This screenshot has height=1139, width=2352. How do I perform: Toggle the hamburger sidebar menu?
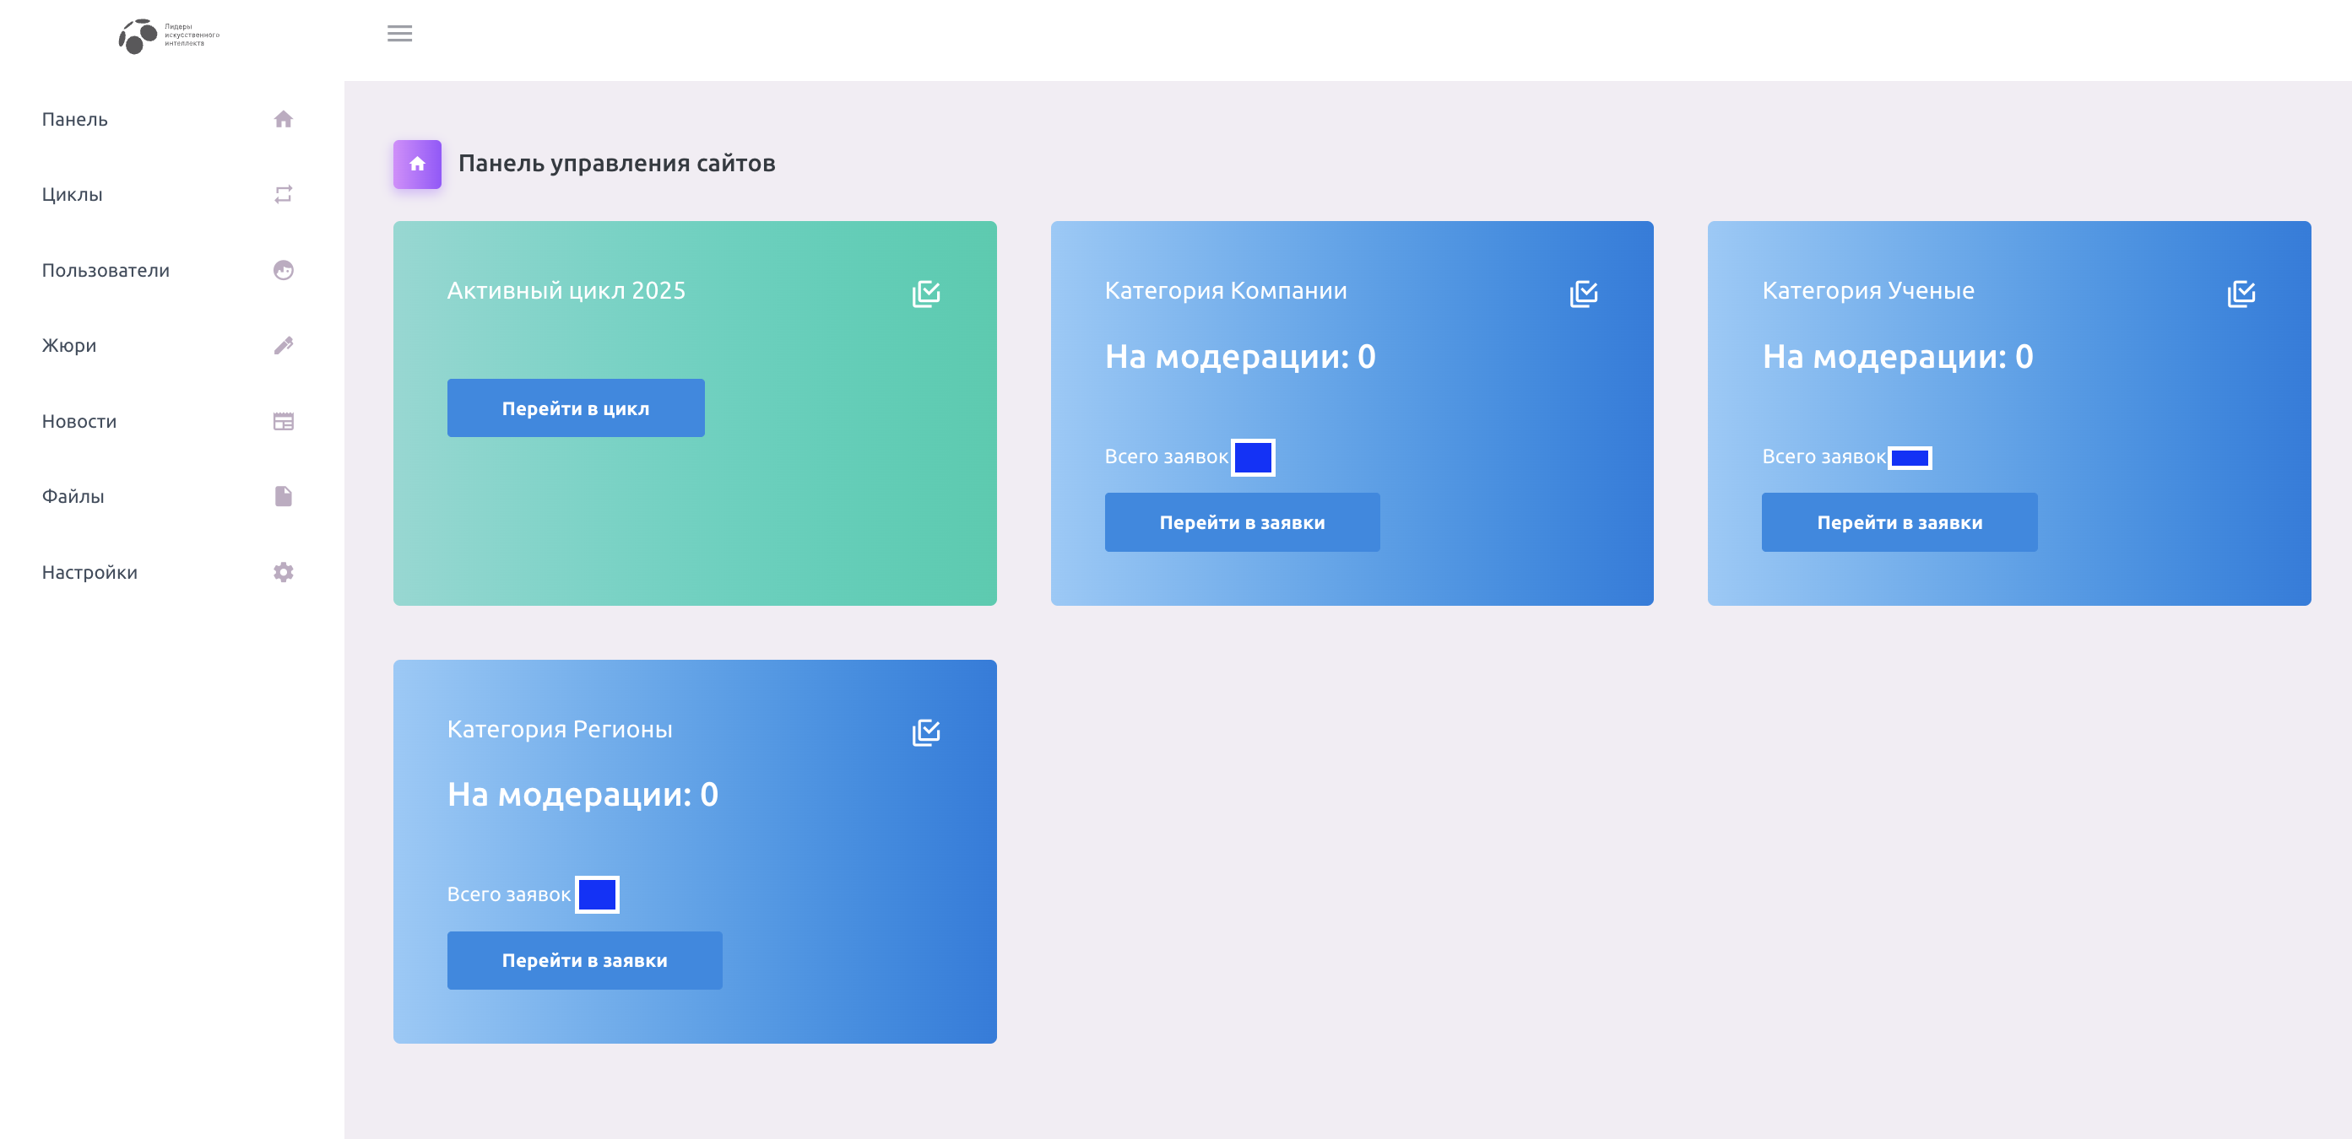(x=399, y=34)
